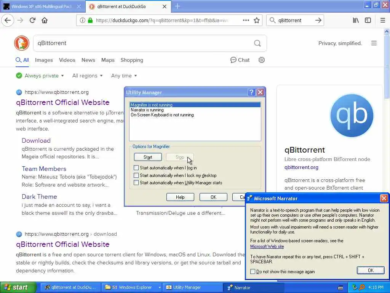Expand the Windows Explorer taskbar group arrow
Image resolution: width=390 pixels, height=293 pixels.
click(160, 288)
